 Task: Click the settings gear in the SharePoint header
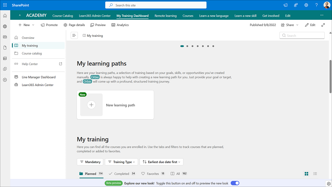point(306,5)
